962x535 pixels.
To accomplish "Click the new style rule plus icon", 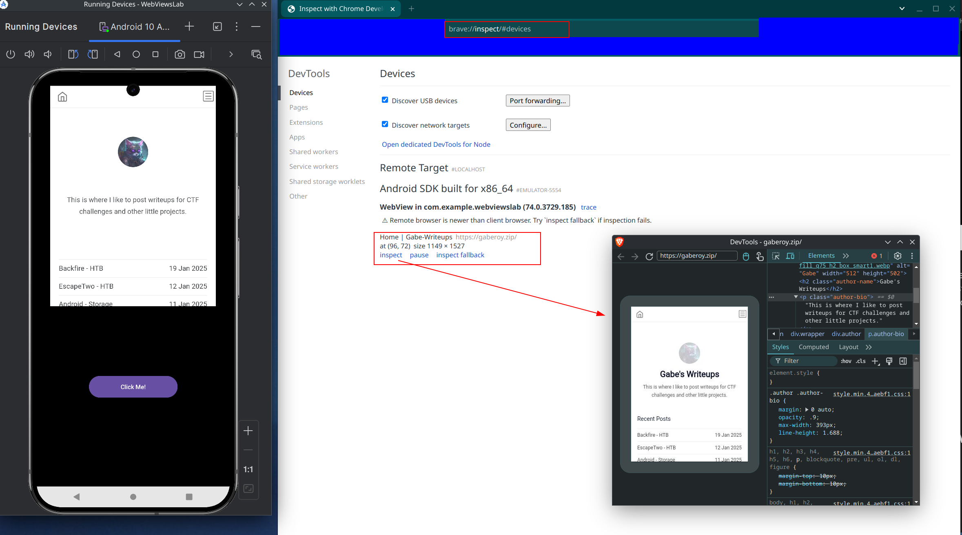I will coord(876,361).
